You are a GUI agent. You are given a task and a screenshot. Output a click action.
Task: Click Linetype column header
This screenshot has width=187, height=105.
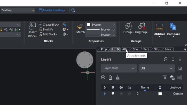(x=175, y=87)
